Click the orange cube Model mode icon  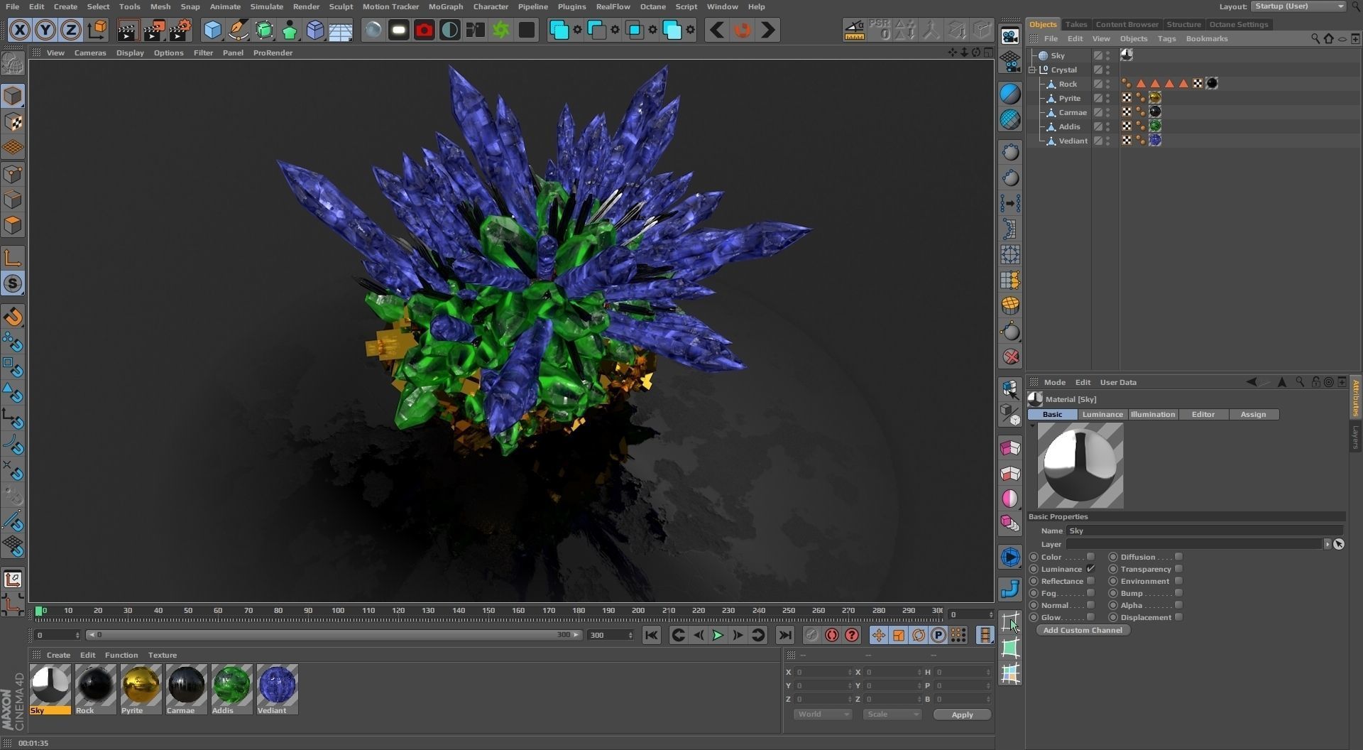click(13, 96)
